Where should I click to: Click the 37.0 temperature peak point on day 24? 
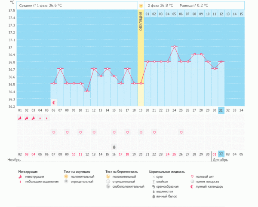[x=174, y=47]
